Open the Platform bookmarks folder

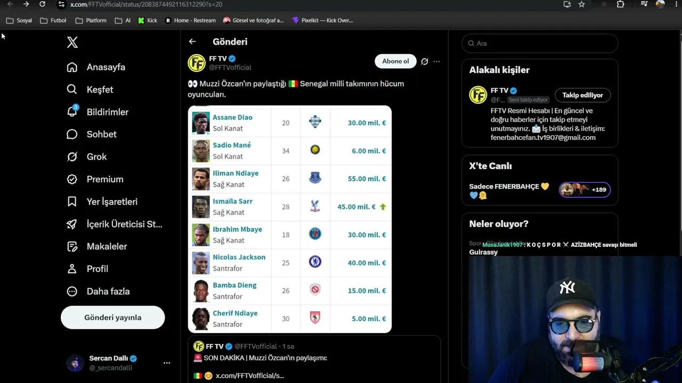91,20
